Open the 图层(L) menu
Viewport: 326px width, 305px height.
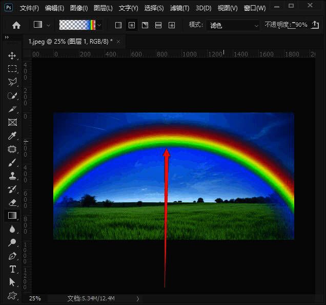point(103,8)
